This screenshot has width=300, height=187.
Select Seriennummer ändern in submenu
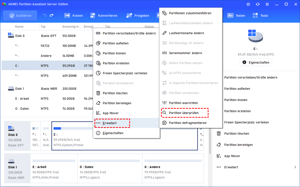tap(191, 53)
